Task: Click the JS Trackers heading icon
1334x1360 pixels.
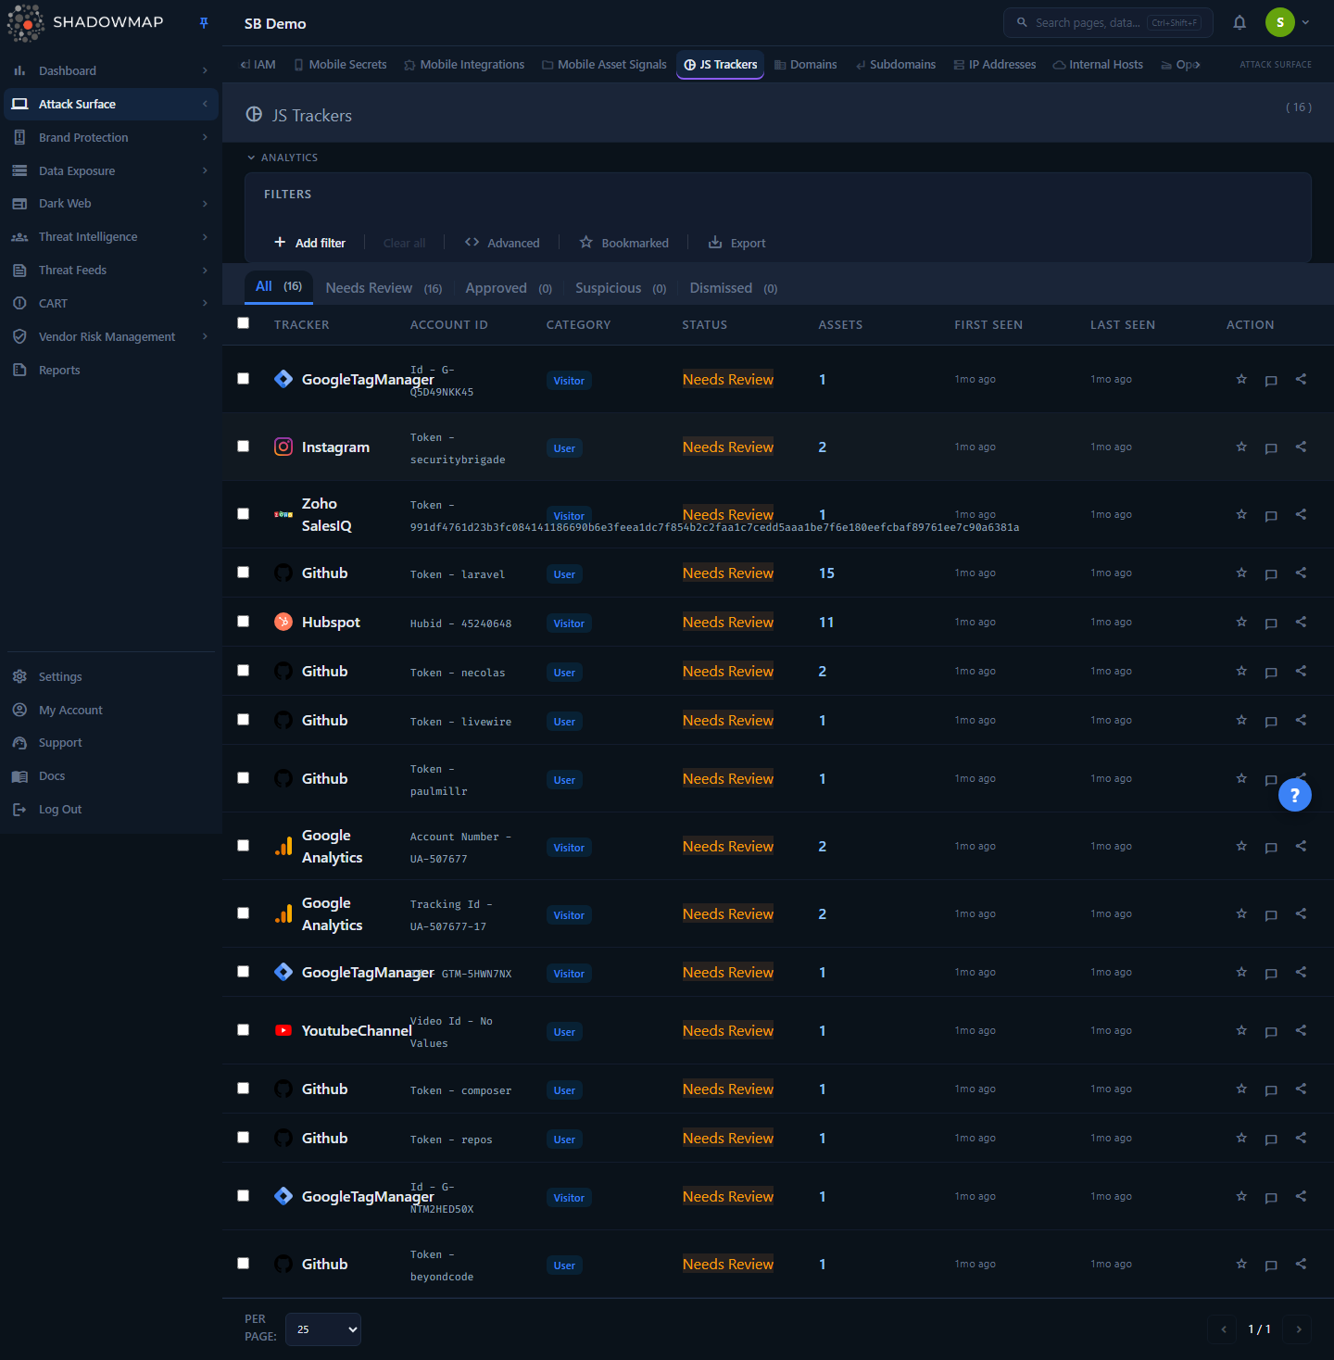Action: pos(254,114)
